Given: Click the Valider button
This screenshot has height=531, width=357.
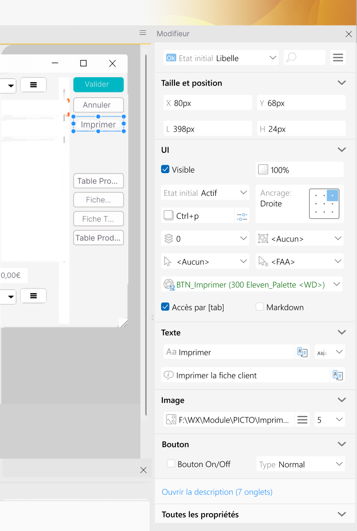Looking at the screenshot, I should pos(98,84).
